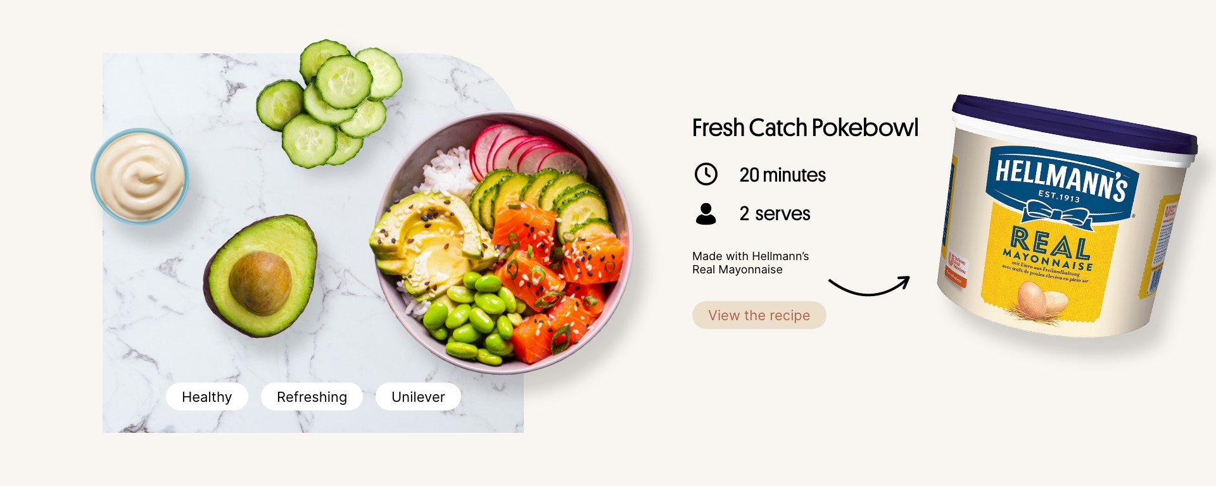Select the Refreshing tag pill
1216x486 pixels.
(x=312, y=397)
